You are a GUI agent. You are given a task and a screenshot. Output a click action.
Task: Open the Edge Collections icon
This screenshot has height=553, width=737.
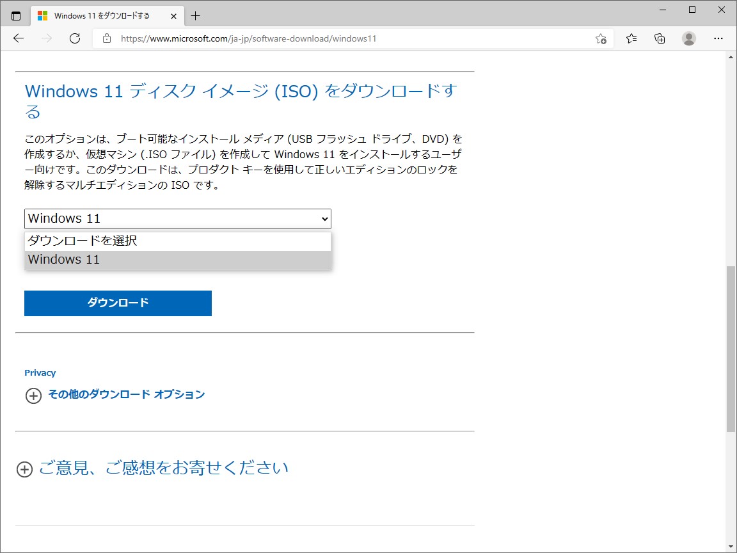pyautogui.click(x=660, y=38)
